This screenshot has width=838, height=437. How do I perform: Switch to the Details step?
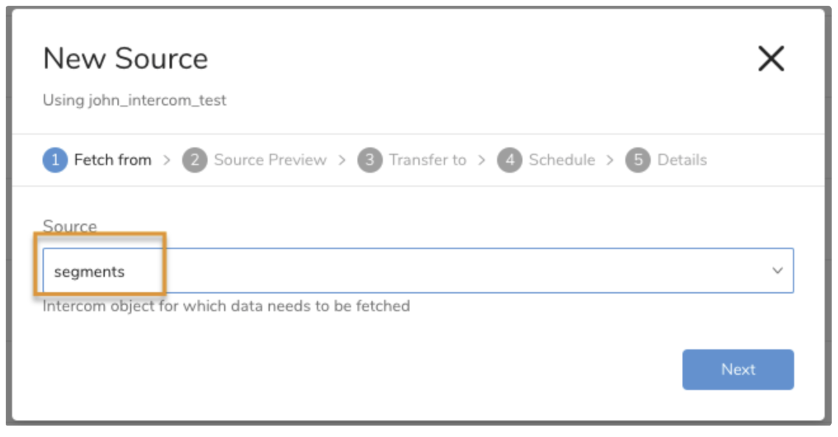tap(682, 160)
